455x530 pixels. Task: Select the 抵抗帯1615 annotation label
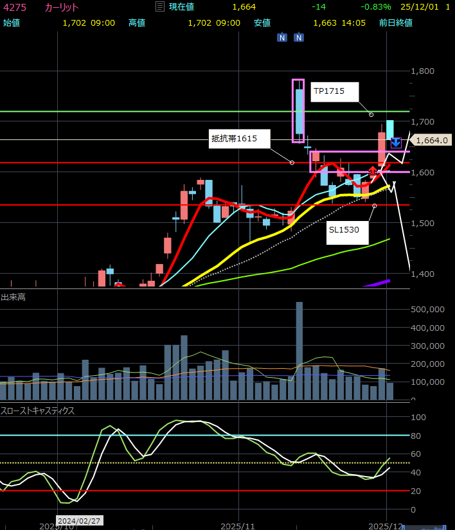pyautogui.click(x=239, y=138)
